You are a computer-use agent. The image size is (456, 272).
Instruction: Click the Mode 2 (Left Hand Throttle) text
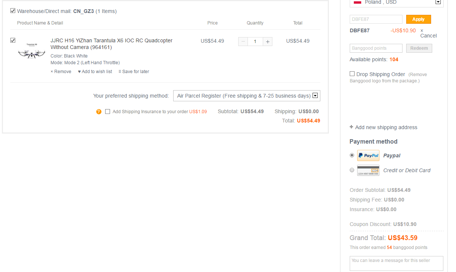[x=85, y=63]
